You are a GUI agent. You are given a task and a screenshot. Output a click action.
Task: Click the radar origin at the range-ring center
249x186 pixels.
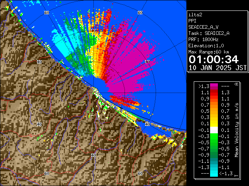tap(93, 93)
